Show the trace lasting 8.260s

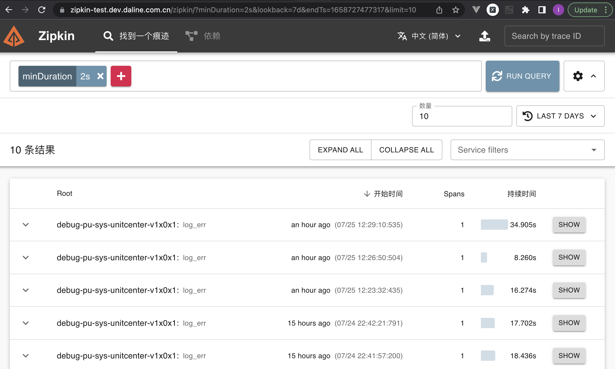(x=569, y=257)
